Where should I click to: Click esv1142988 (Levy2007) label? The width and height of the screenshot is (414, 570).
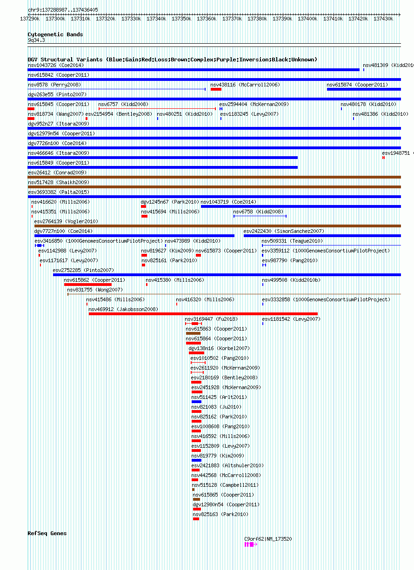click(x=67, y=251)
